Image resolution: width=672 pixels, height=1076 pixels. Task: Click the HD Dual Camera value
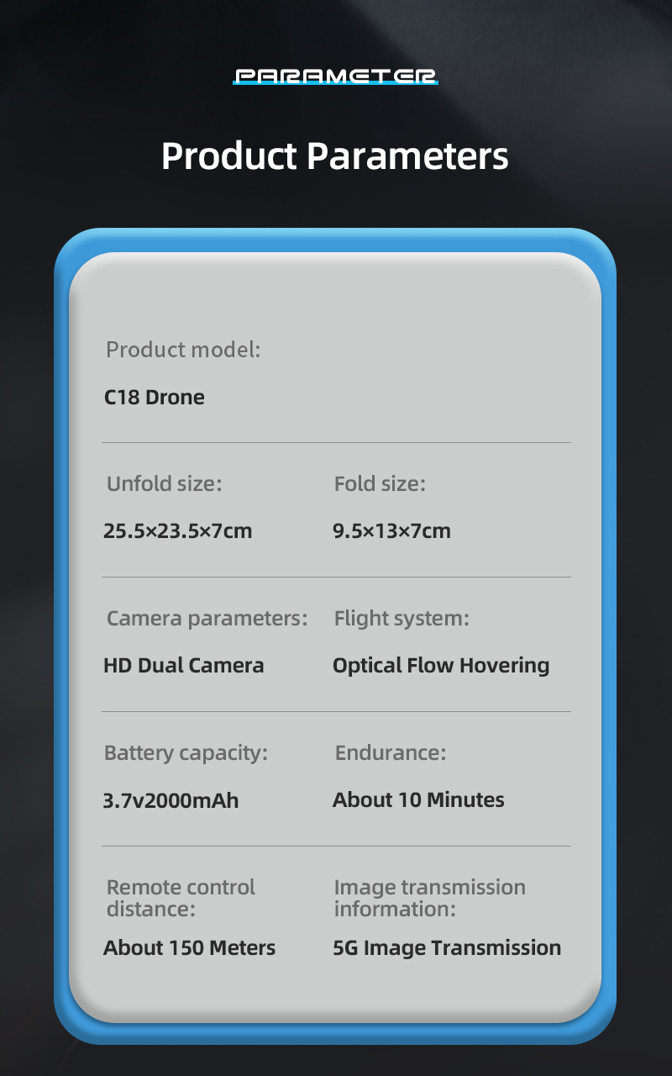pos(183,666)
